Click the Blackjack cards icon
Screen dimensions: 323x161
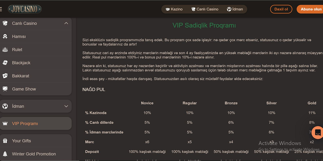tap(5, 63)
